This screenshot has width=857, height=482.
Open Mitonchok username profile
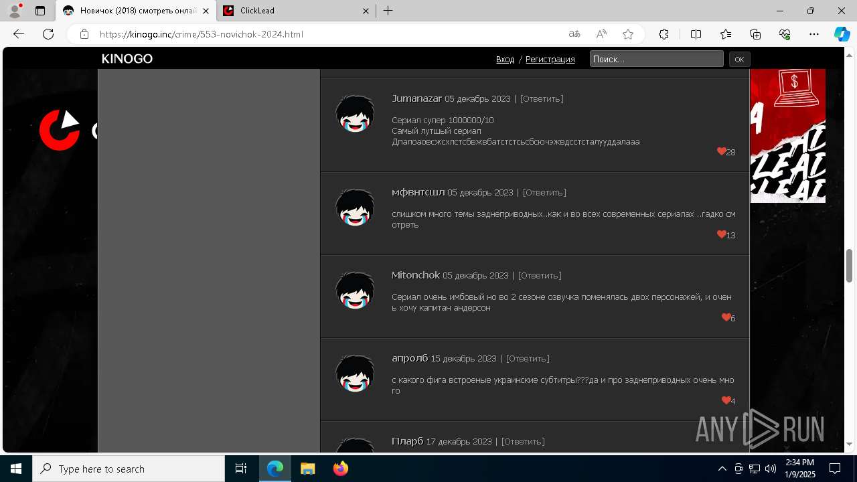(x=416, y=275)
